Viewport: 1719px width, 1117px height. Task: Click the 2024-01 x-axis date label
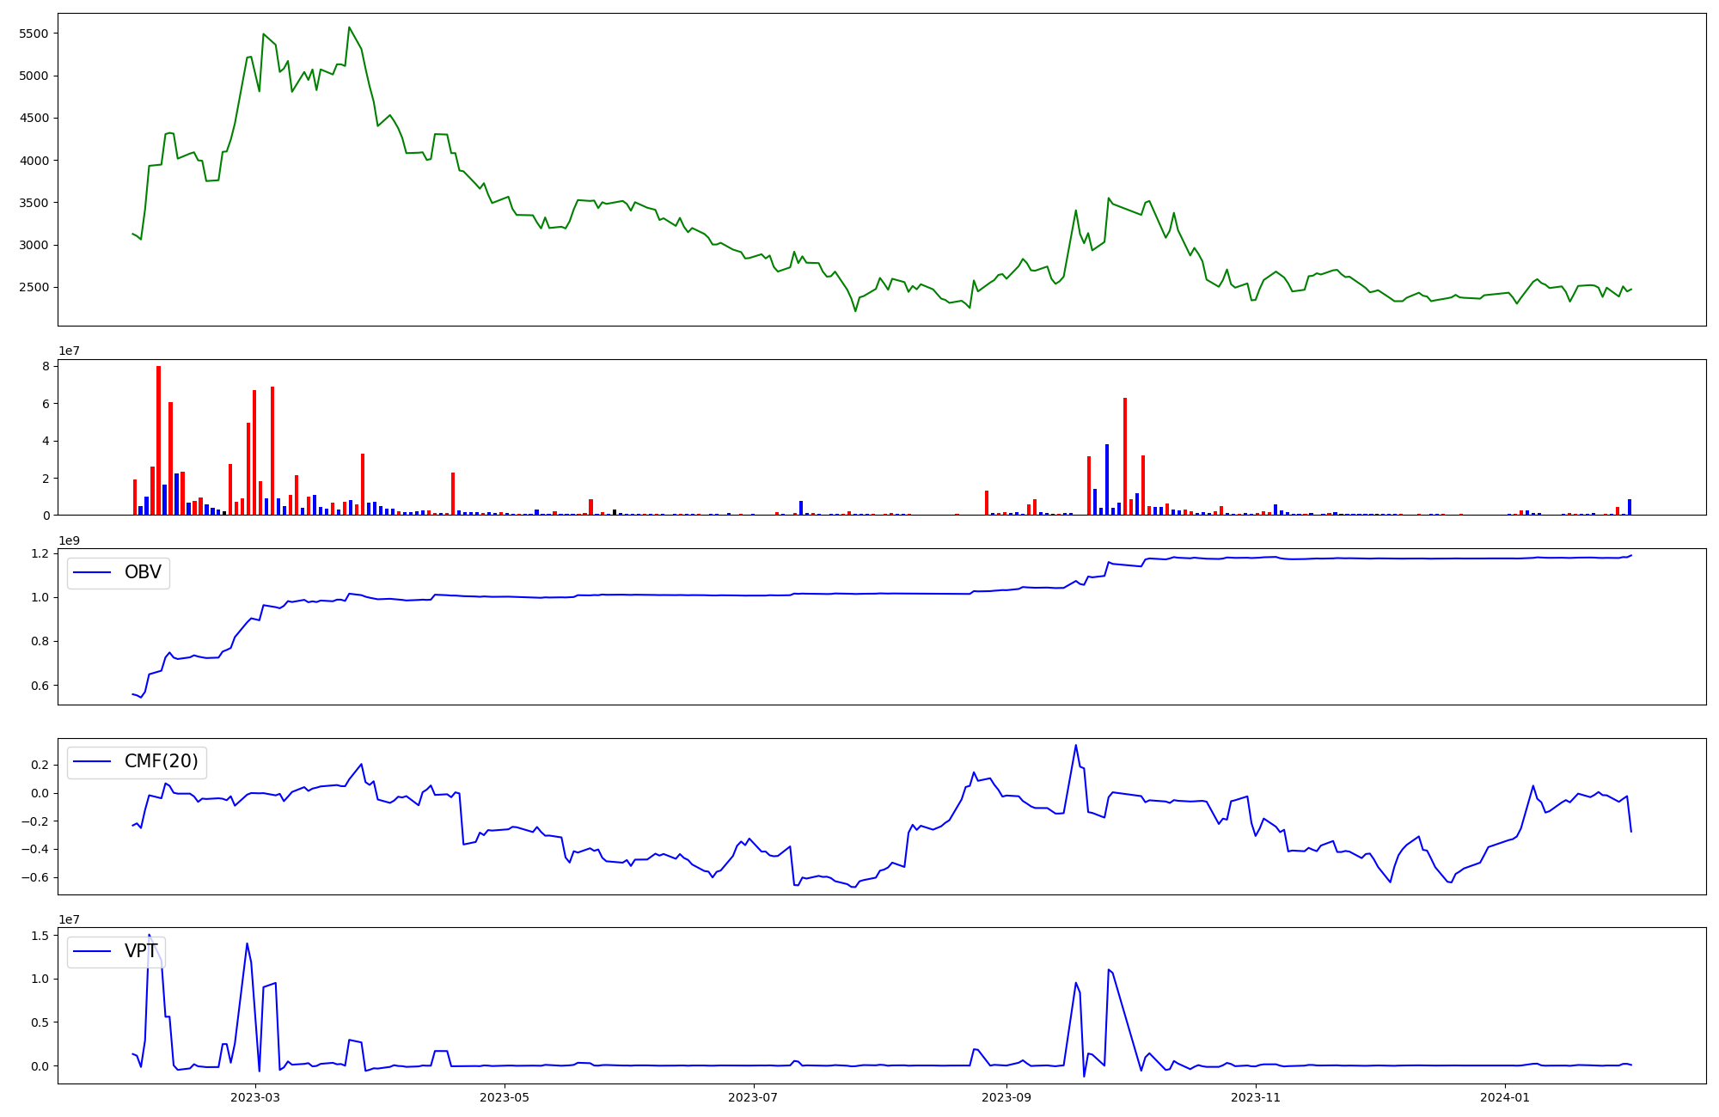(x=1505, y=1097)
